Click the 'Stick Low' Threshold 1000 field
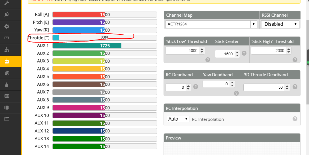Screen dimensions: 309x155 pos(185,51)
